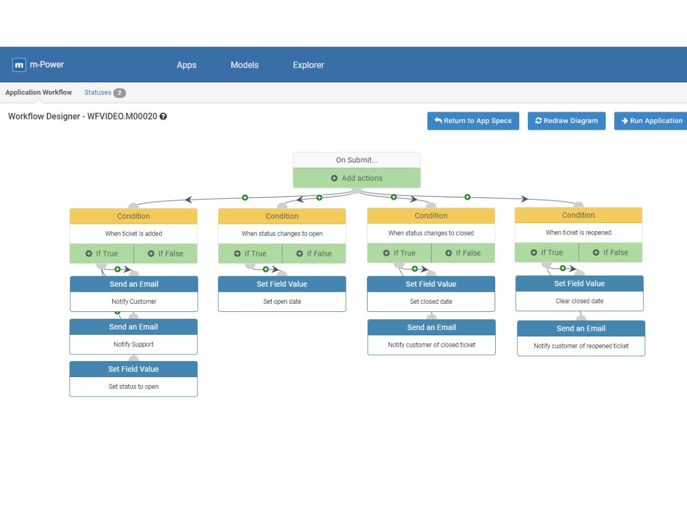Click green plus above the Notify Customer email node
Screen dimensions: 687x515
[117, 269]
